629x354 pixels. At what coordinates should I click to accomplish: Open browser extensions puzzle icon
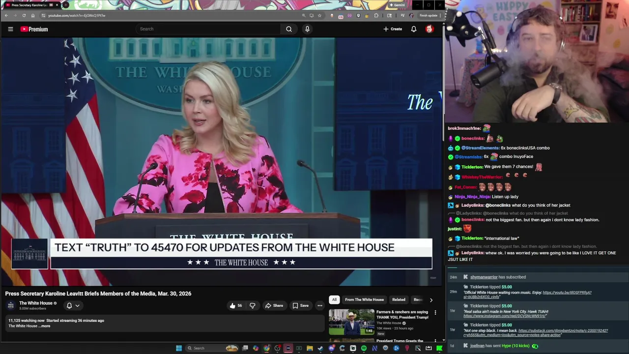tap(376, 15)
